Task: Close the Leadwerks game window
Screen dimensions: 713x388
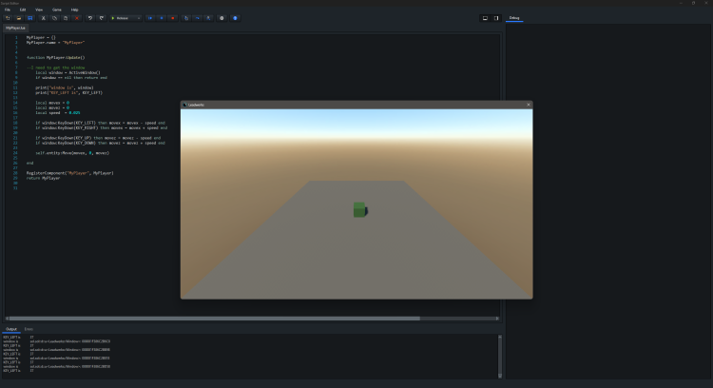Action: 529,105
